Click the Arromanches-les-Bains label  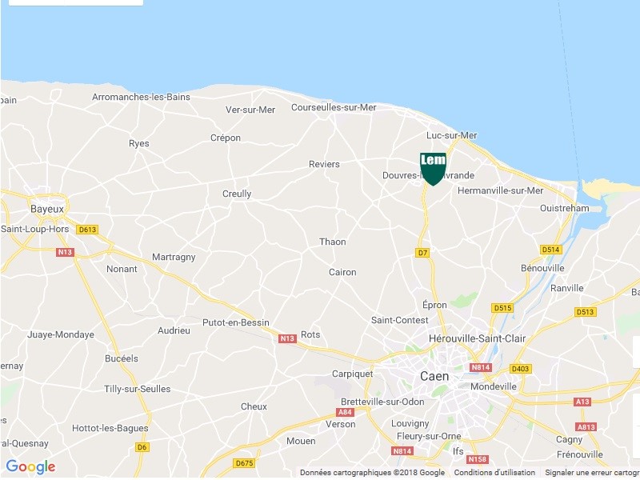coord(141,97)
